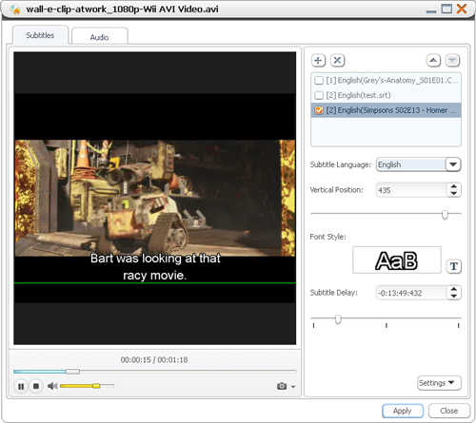Screen dimensions: 476x423
Task: Click the Vertical Position value field
Action: [411, 190]
